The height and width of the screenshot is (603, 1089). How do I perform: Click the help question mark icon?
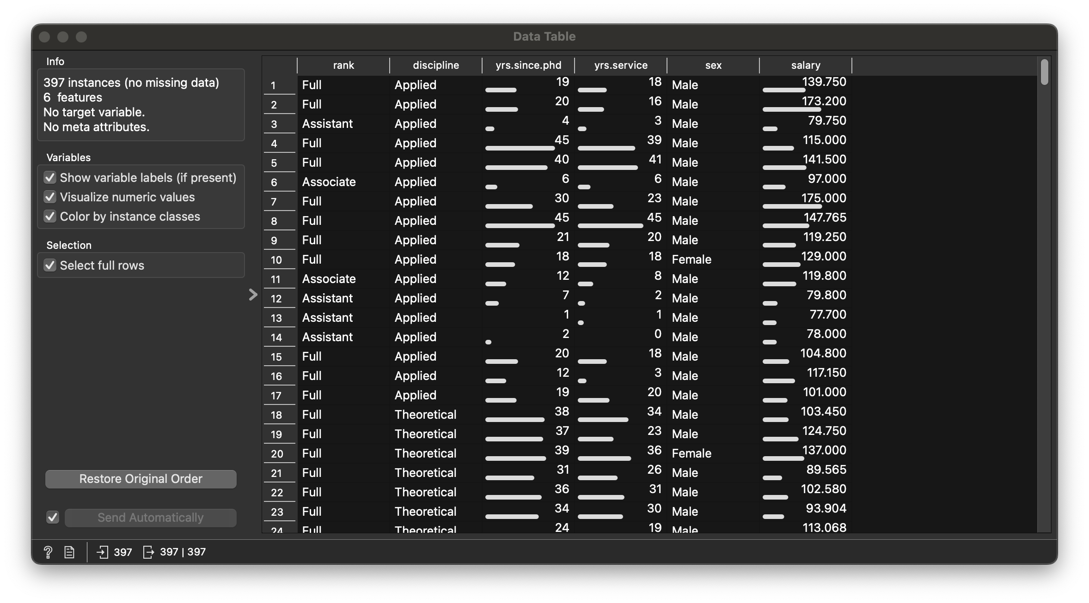point(48,552)
